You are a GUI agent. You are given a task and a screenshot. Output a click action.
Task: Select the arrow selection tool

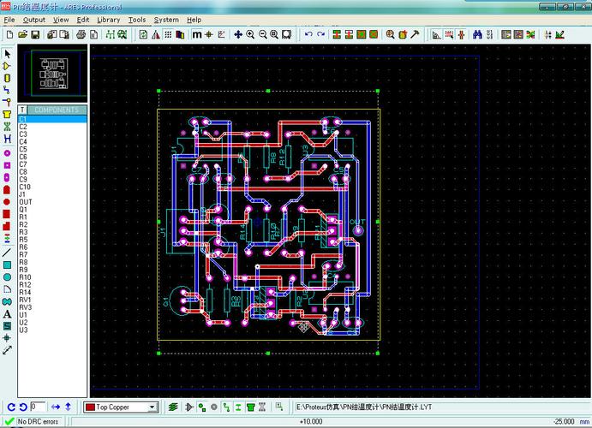pos(7,54)
